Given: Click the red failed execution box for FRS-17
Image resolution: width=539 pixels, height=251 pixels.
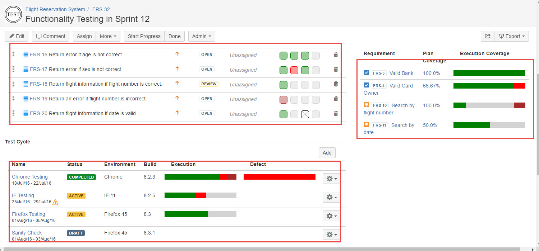Looking at the screenshot, I should click(x=294, y=70).
